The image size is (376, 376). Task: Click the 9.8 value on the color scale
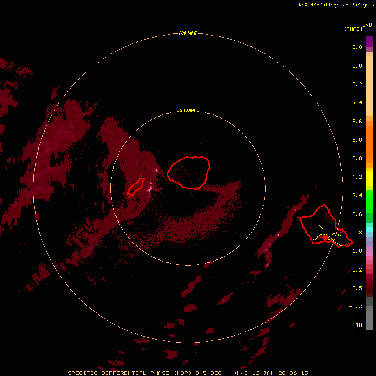[357, 47]
